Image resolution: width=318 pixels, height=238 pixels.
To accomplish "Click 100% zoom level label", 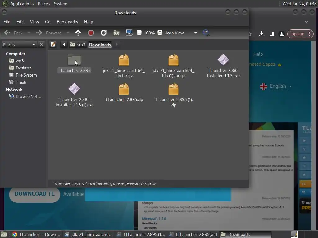I will click(x=149, y=33).
